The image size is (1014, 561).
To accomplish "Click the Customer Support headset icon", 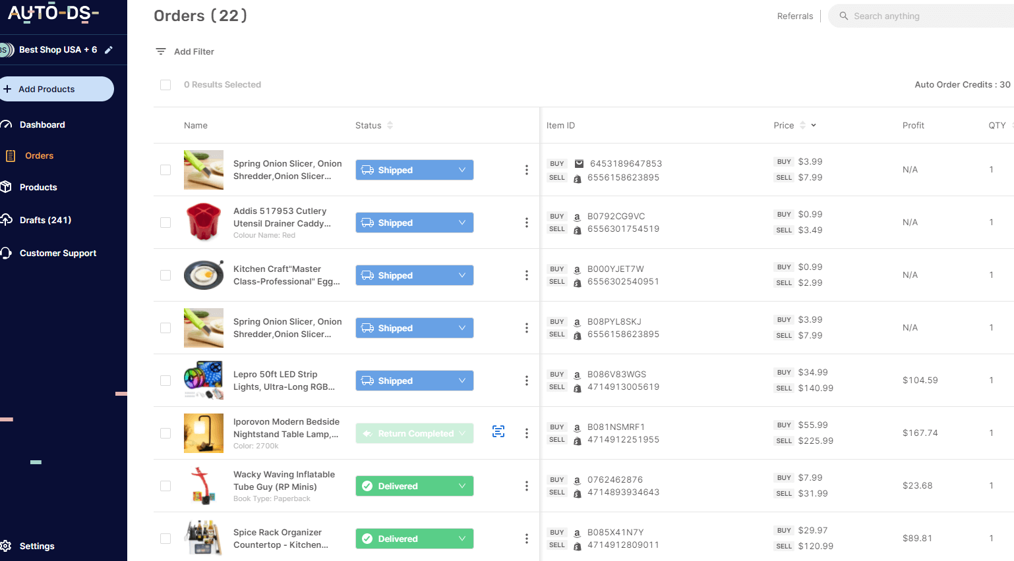I will click(x=7, y=253).
